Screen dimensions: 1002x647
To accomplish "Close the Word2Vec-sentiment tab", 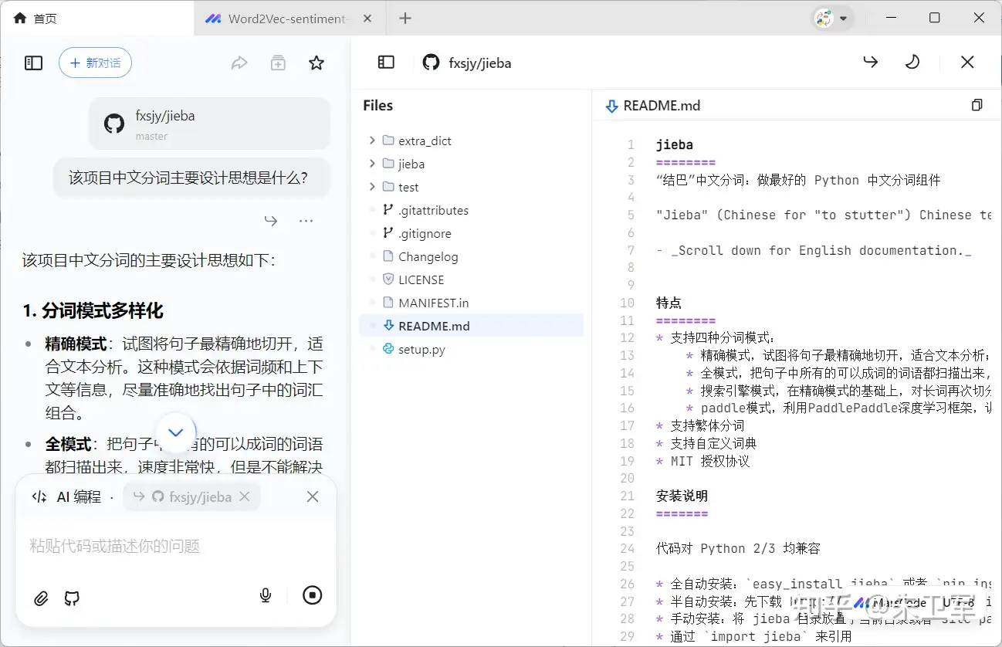I will click(367, 19).
